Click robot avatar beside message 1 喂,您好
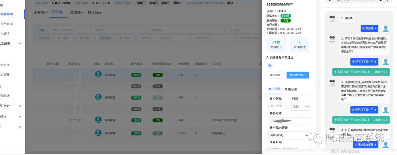The height and width of the screenshot is (155, 397). point(332,18)
